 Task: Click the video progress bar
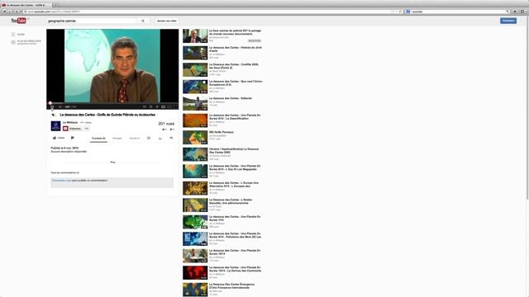point(112,103)
